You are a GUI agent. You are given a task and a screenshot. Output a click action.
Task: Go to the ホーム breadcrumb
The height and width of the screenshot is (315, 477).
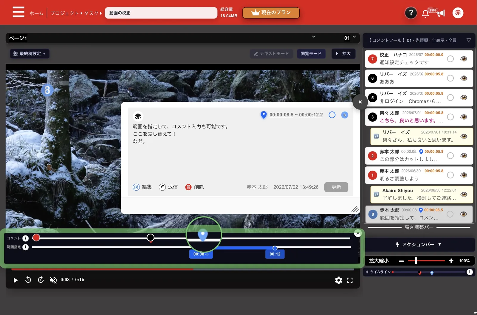point(36,13)
